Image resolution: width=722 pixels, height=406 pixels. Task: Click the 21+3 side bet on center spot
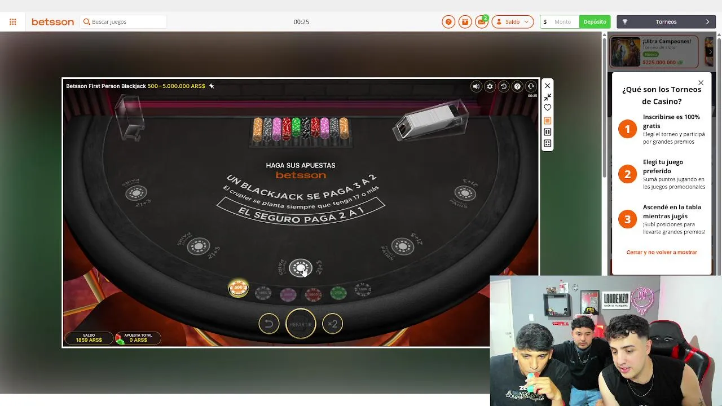[x=319, y=267]
